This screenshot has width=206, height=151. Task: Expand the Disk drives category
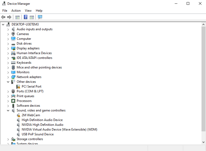pos(8,44)
